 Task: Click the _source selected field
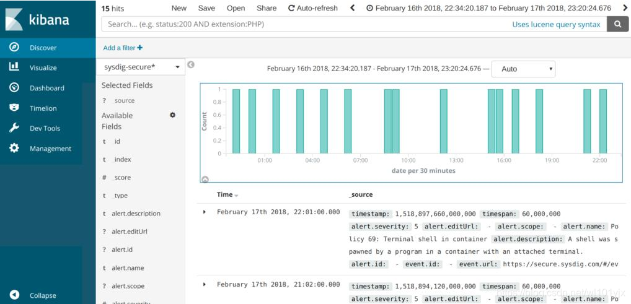coord(124,100)
